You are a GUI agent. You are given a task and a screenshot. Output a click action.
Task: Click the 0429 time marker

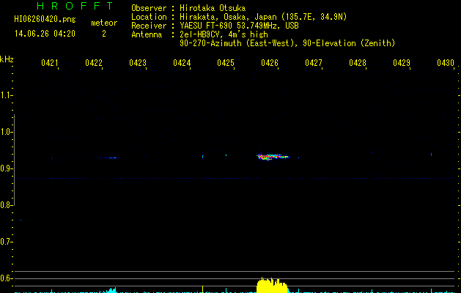coord(402,63)
